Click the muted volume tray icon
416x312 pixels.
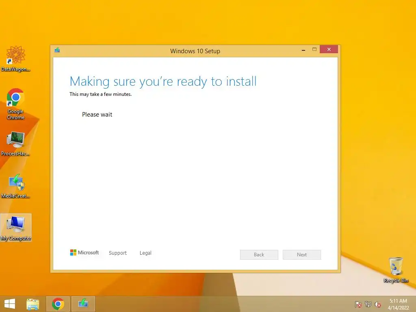pos(378,304)
